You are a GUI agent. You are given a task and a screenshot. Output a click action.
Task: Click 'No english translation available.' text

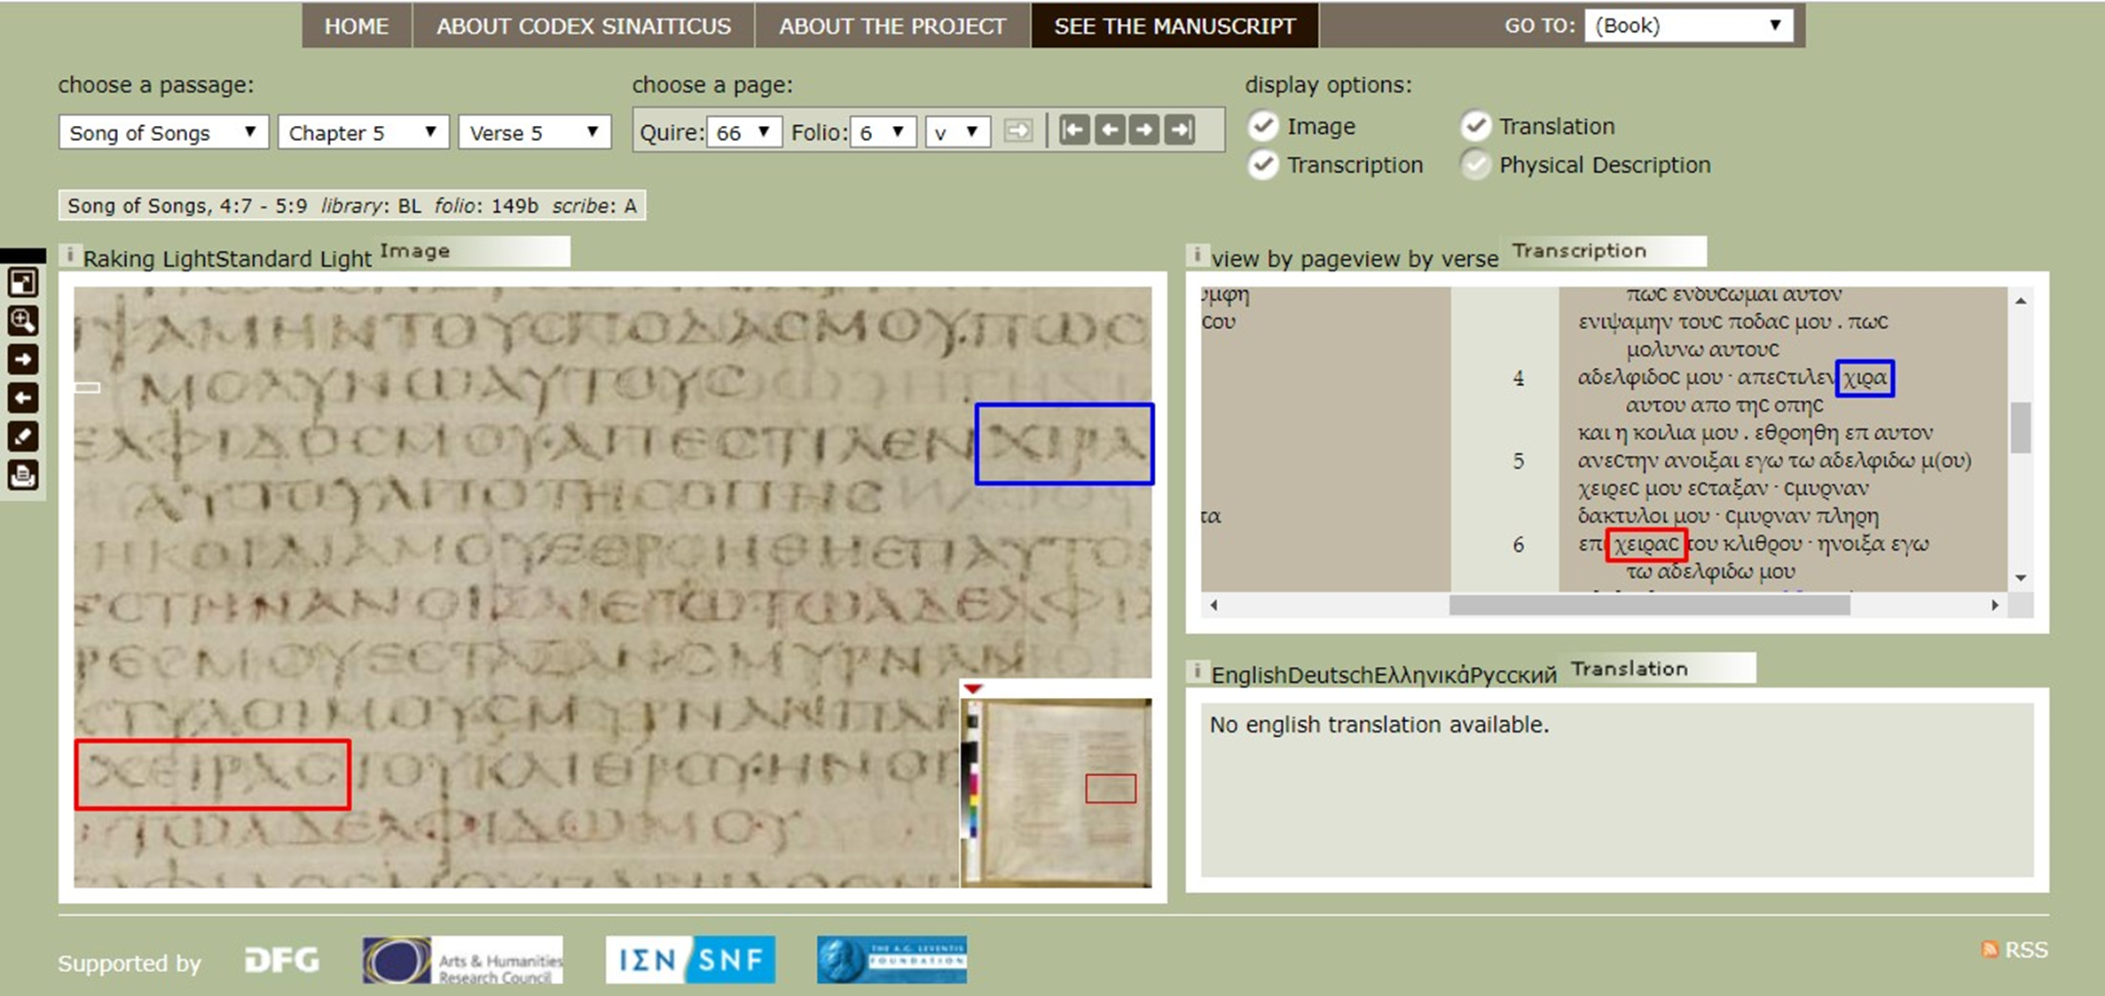tap(1378, 725)
